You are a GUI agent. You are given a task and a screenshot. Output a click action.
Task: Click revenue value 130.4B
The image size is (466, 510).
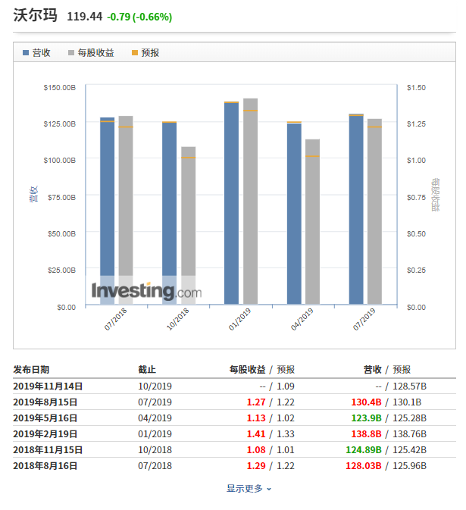[x=366, y=402]
